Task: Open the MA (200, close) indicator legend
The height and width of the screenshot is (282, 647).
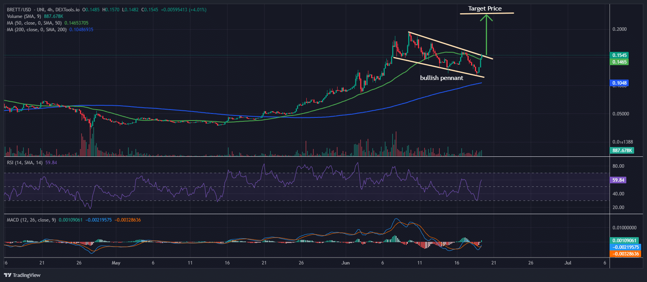Action: [37, 30]
